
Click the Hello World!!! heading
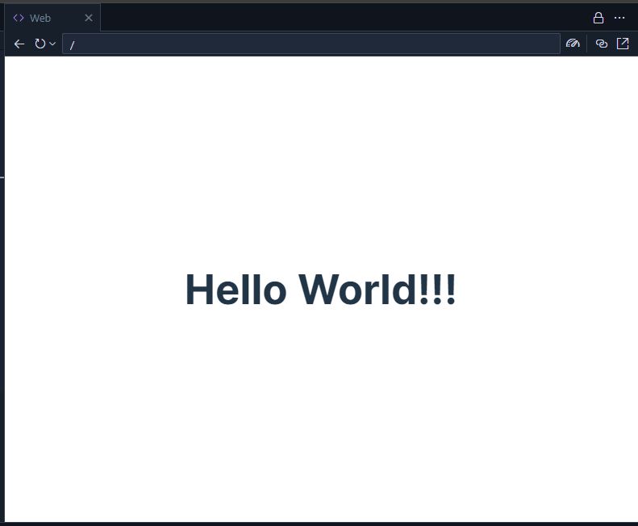(321, 290)
